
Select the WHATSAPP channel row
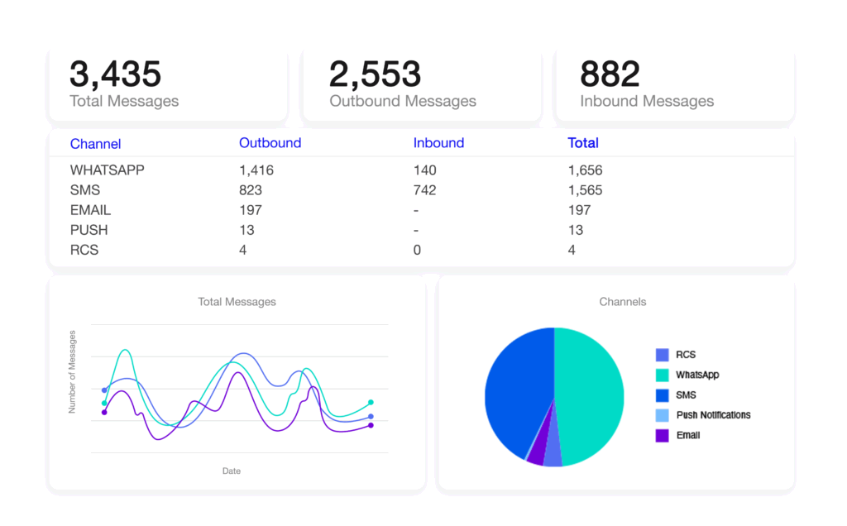[x=107, y=170]
